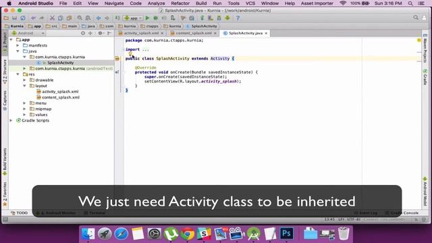432x243 pixels.
Task: Click the src breadcrumb
Action: (x=52, y=26)
